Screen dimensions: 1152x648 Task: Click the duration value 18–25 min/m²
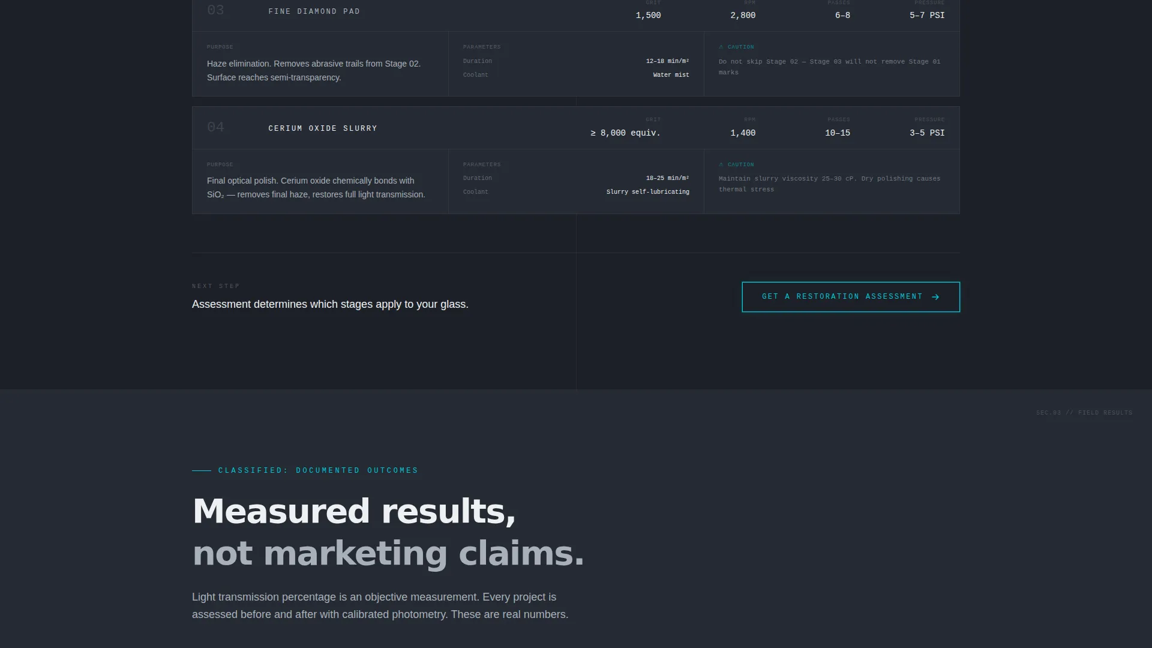pos(668,178)
